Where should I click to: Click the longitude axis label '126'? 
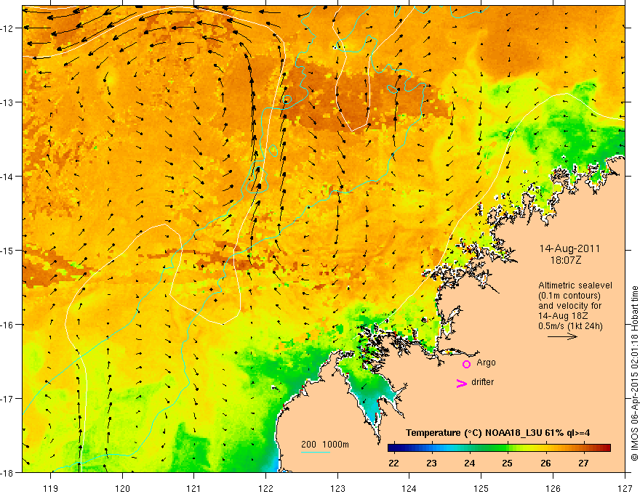pos(553,488)
